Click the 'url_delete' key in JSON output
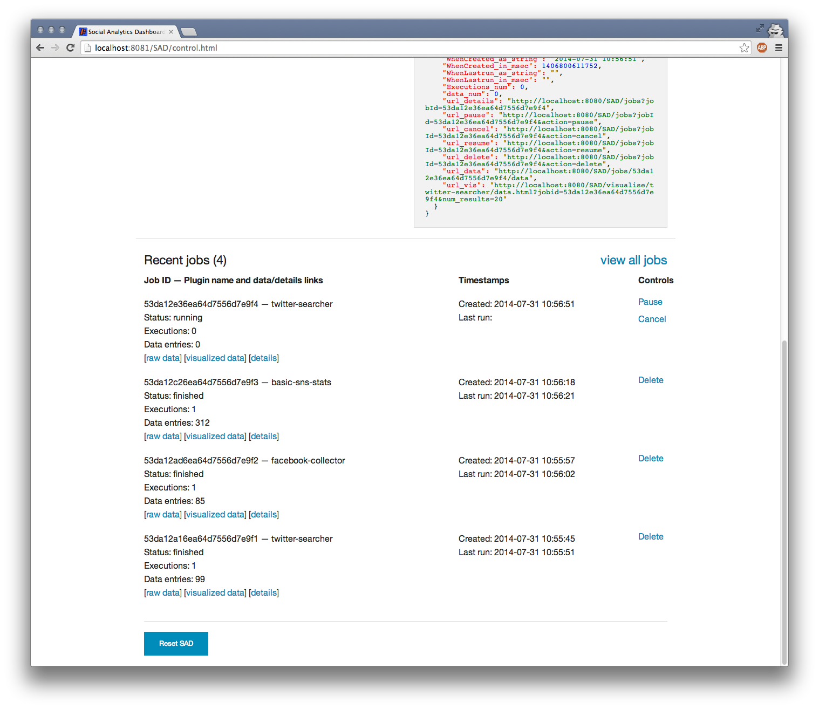 pos(468,157)
